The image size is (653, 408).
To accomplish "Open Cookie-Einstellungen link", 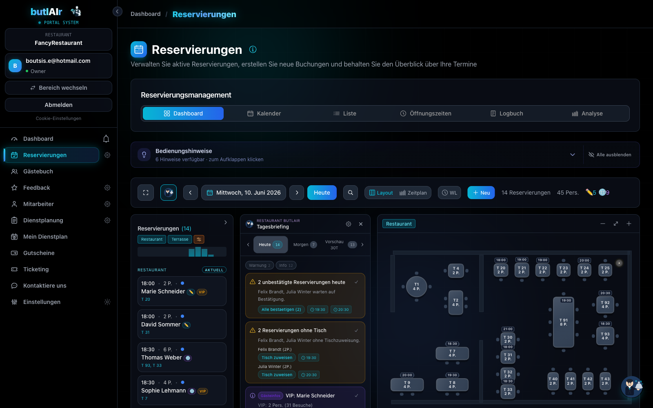I will pos(58,119).
